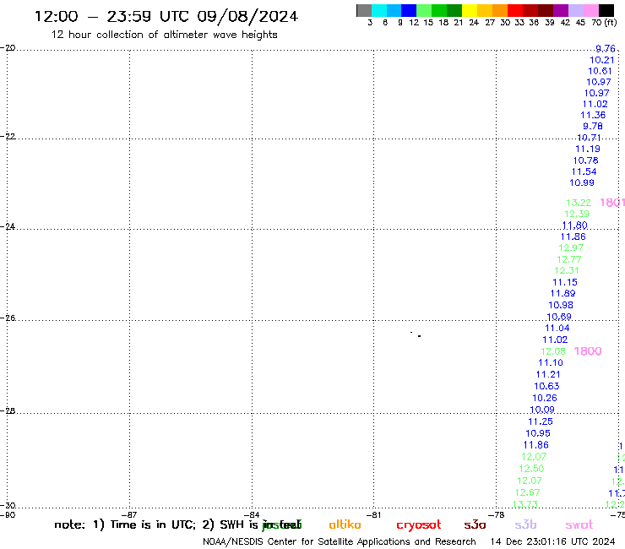The width and height of the screenshot is (625, 549).
Task: Click the green wave height value 12.39
Action: [576, 214]
